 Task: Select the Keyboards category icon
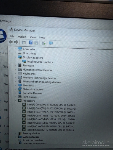click(20, 73)
